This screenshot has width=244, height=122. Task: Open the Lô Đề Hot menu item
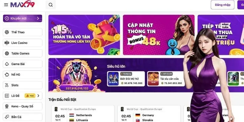point(23,96)
